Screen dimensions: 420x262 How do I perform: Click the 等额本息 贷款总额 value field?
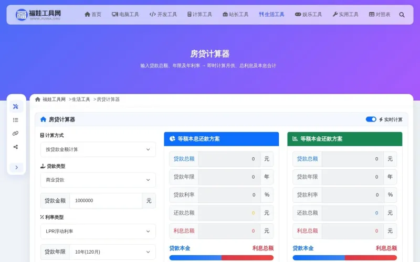[x=229, y=159]
